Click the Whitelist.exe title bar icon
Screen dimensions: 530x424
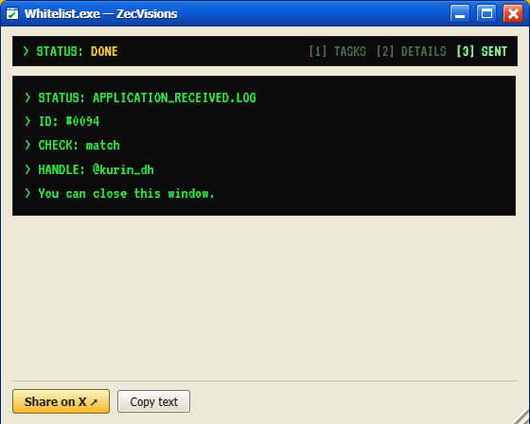click(12, 13)
